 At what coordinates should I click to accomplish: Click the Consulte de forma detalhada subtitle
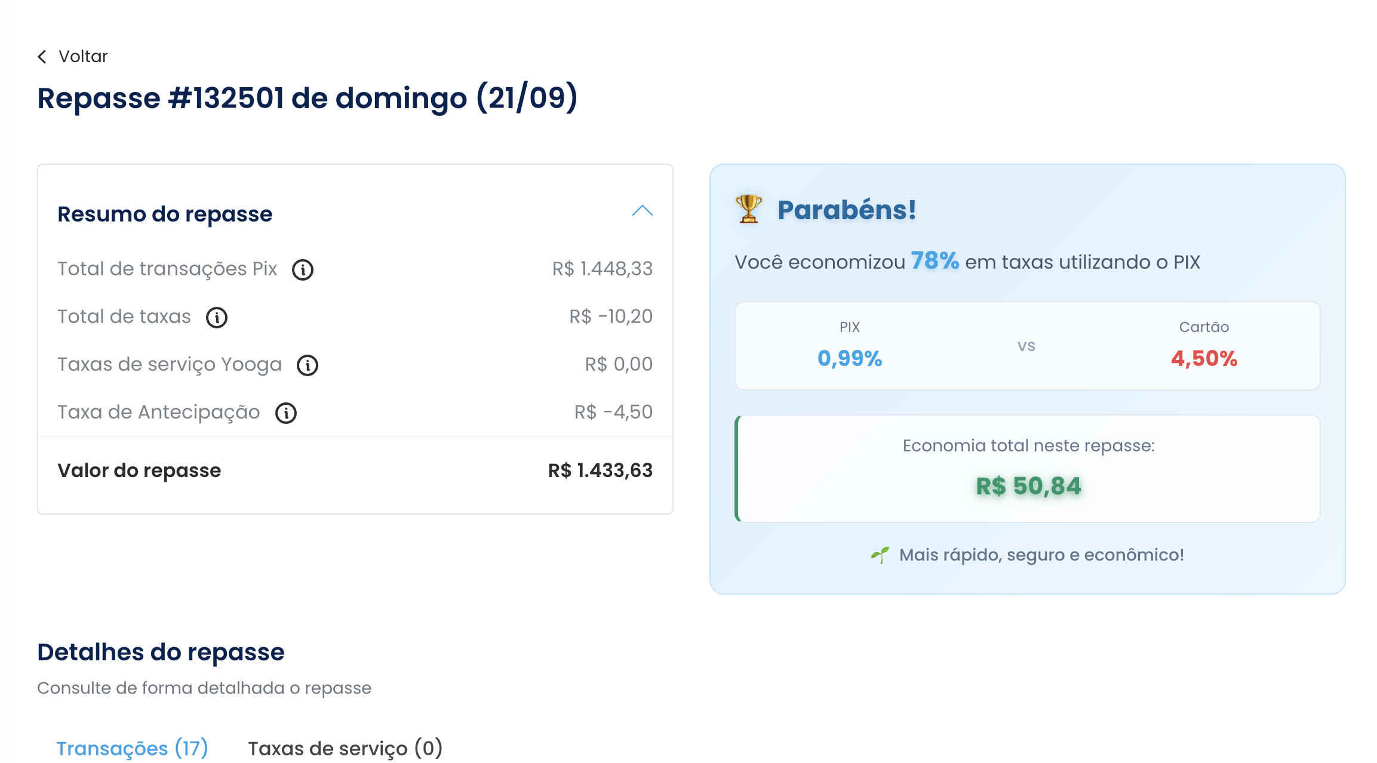tap(204, 688)
